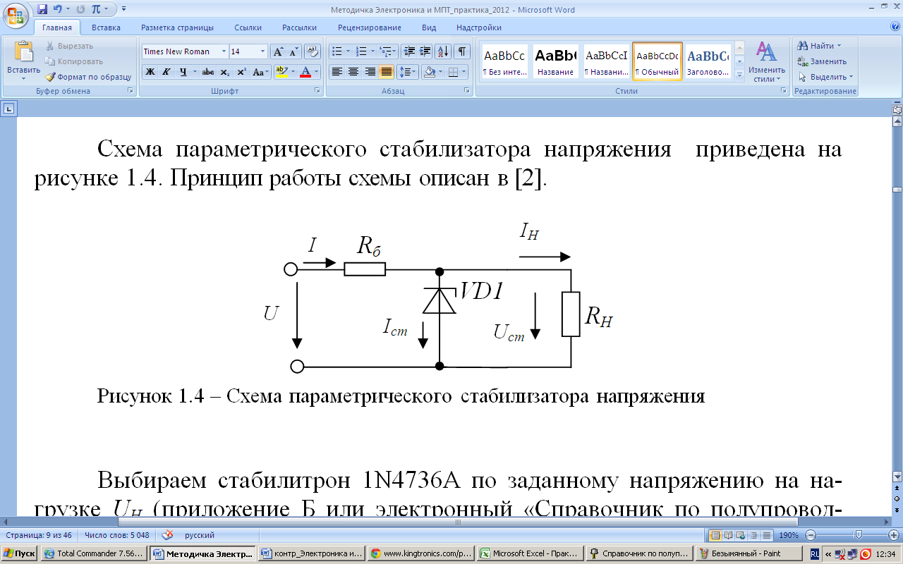
Task: Open Рецензирование tab
Action: click(x=369, y=27)
